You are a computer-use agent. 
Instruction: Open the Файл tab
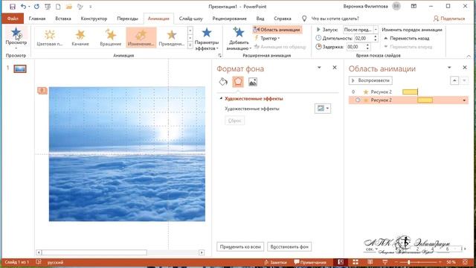(13, 19)
